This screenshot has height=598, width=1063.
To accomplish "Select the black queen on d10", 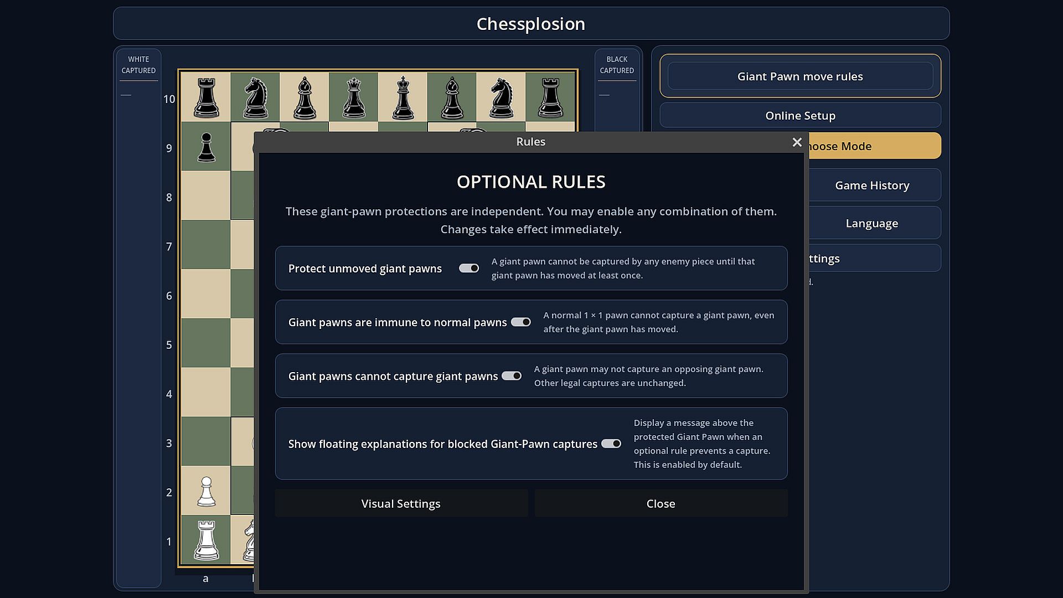I will tap(353, 97).
